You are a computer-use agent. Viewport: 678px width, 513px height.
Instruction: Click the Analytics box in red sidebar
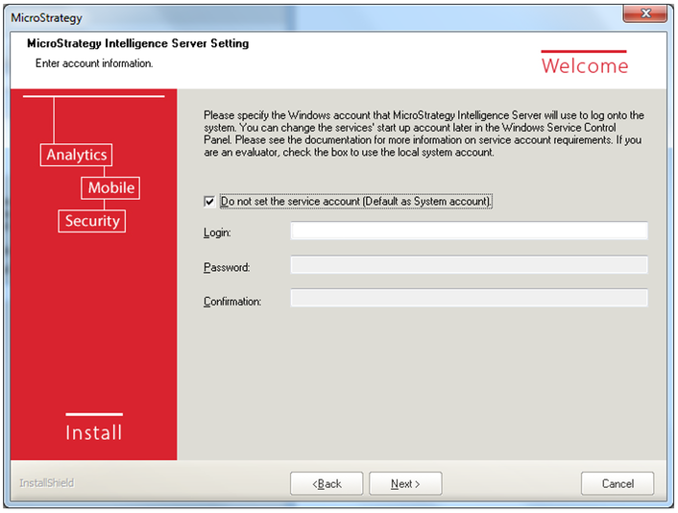click(77, 155)
